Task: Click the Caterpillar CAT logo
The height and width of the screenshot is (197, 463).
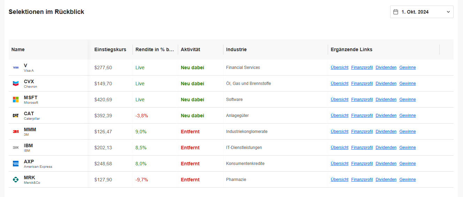Action: tap(16, 116)
